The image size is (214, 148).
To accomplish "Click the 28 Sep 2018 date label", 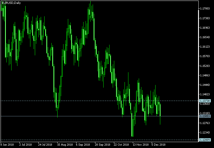I will 102,144.
